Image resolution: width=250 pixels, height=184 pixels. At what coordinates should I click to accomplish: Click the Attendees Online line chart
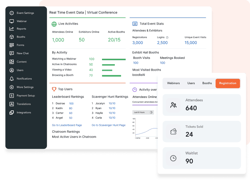(x=145, y=128)
